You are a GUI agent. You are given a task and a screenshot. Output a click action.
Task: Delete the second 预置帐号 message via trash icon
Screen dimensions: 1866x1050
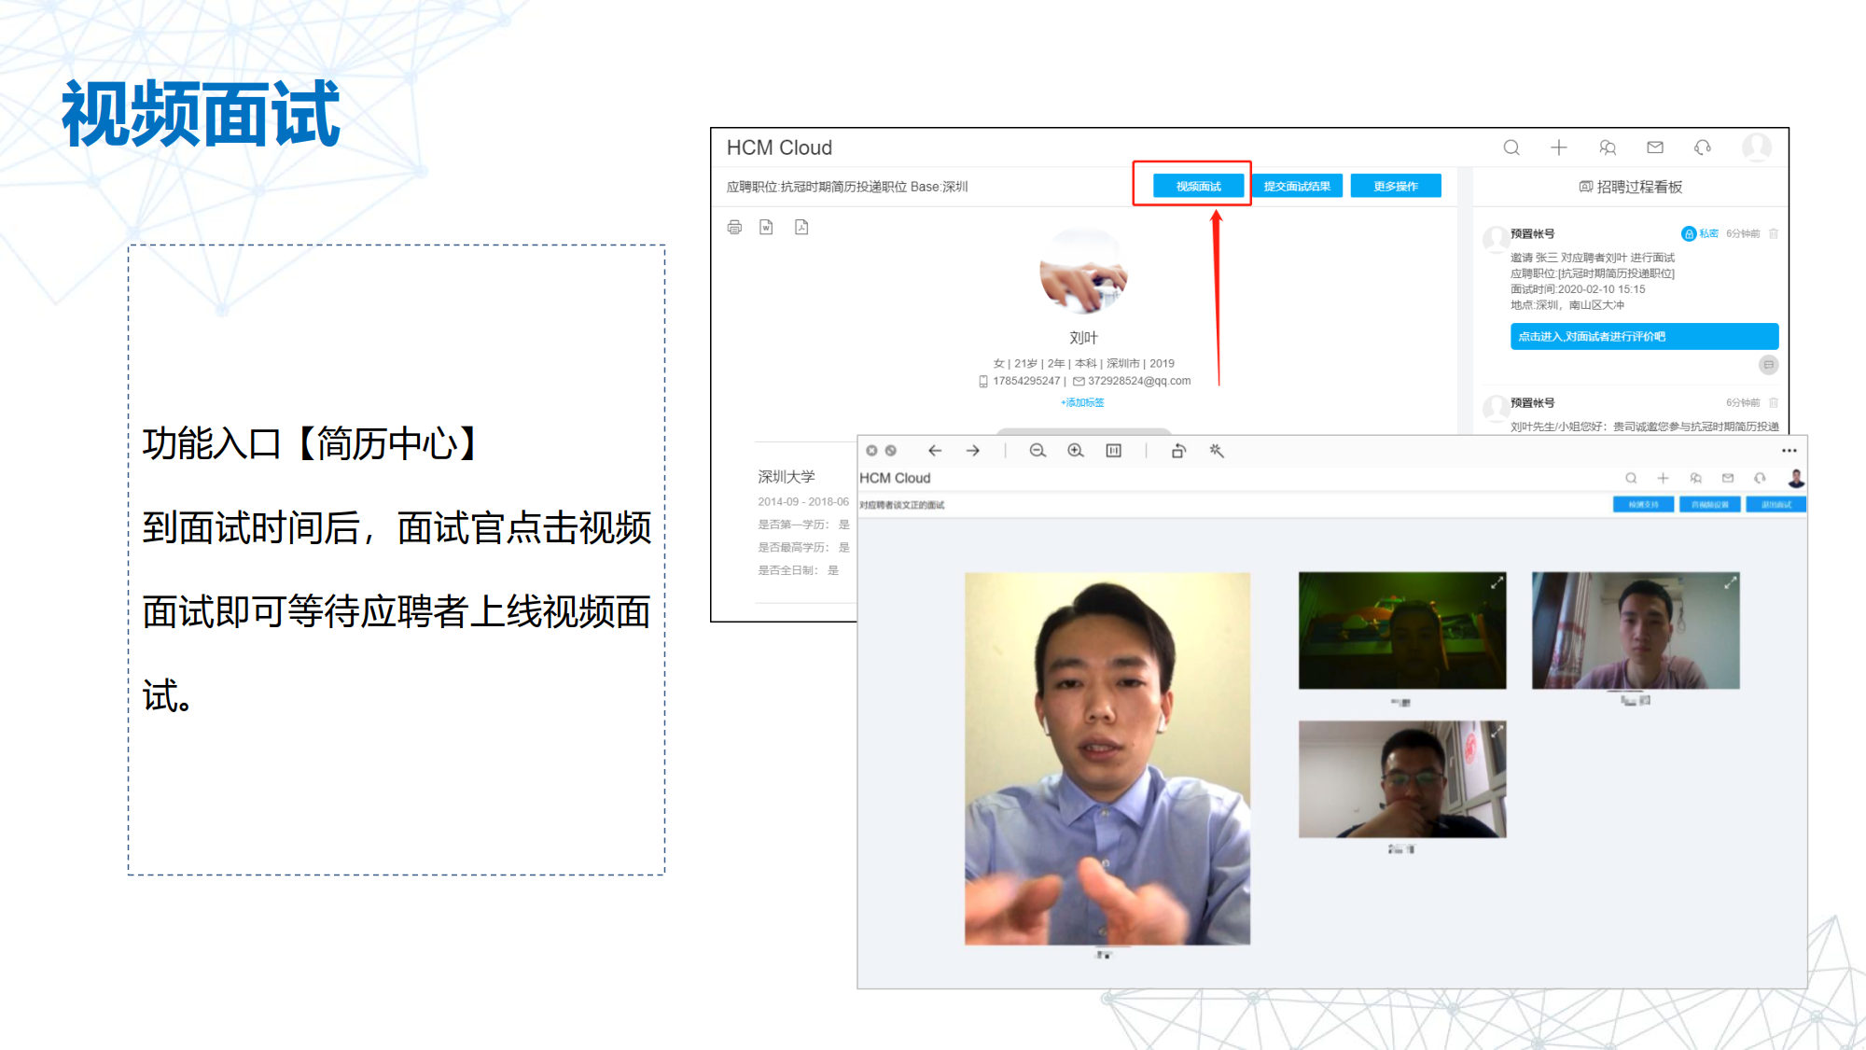[x=1774, y=402]
